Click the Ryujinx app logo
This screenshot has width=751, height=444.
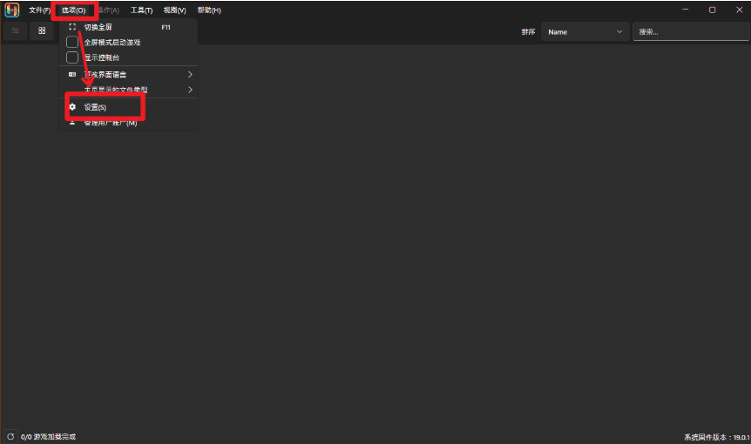coord(12,10)
